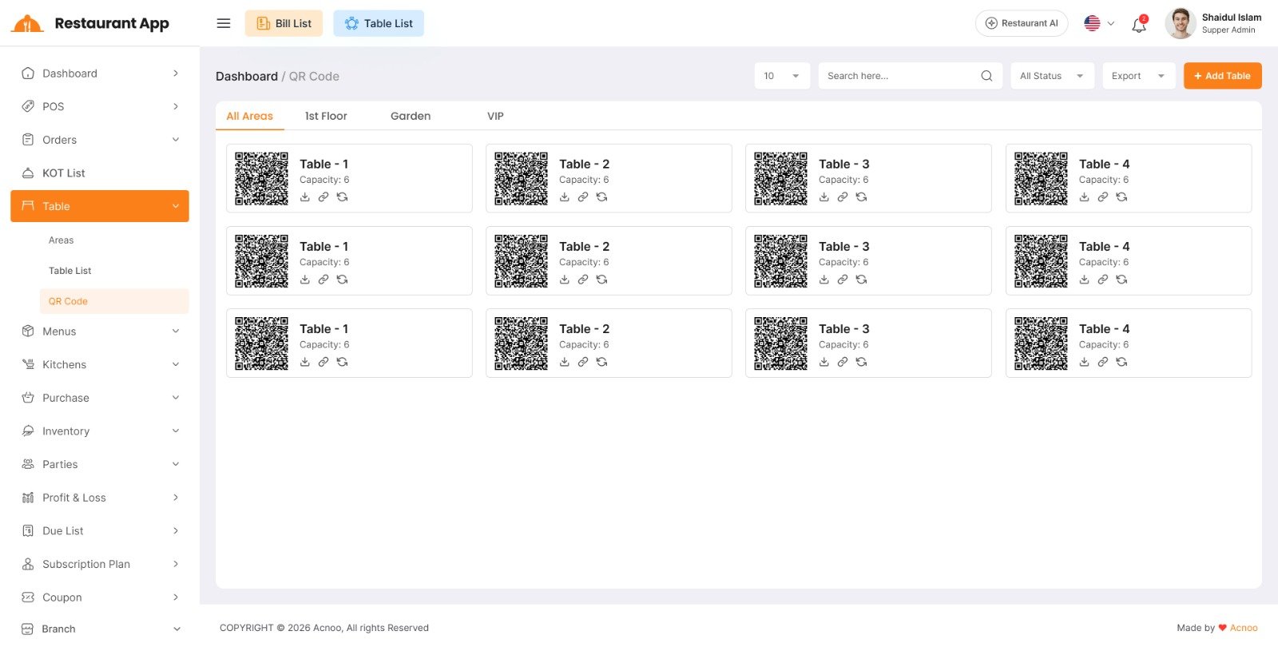Click the Add Table button

[x=1222, y=76]
